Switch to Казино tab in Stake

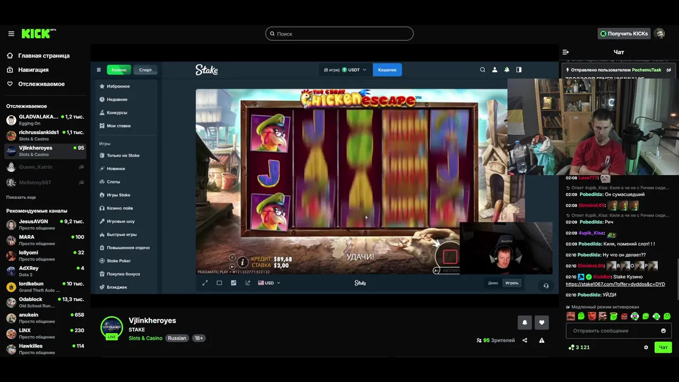pyautogui.click(x=119, y=70)
